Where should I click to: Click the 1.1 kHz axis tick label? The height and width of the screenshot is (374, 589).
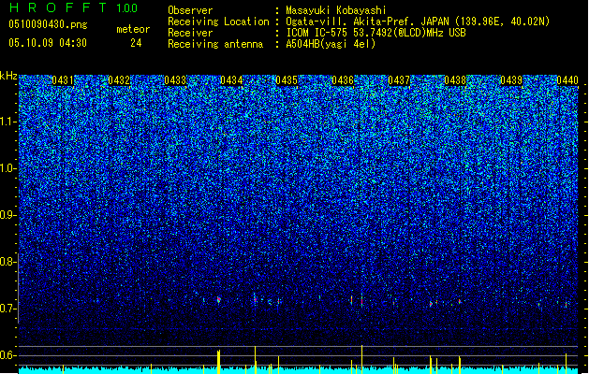point(7,122)
